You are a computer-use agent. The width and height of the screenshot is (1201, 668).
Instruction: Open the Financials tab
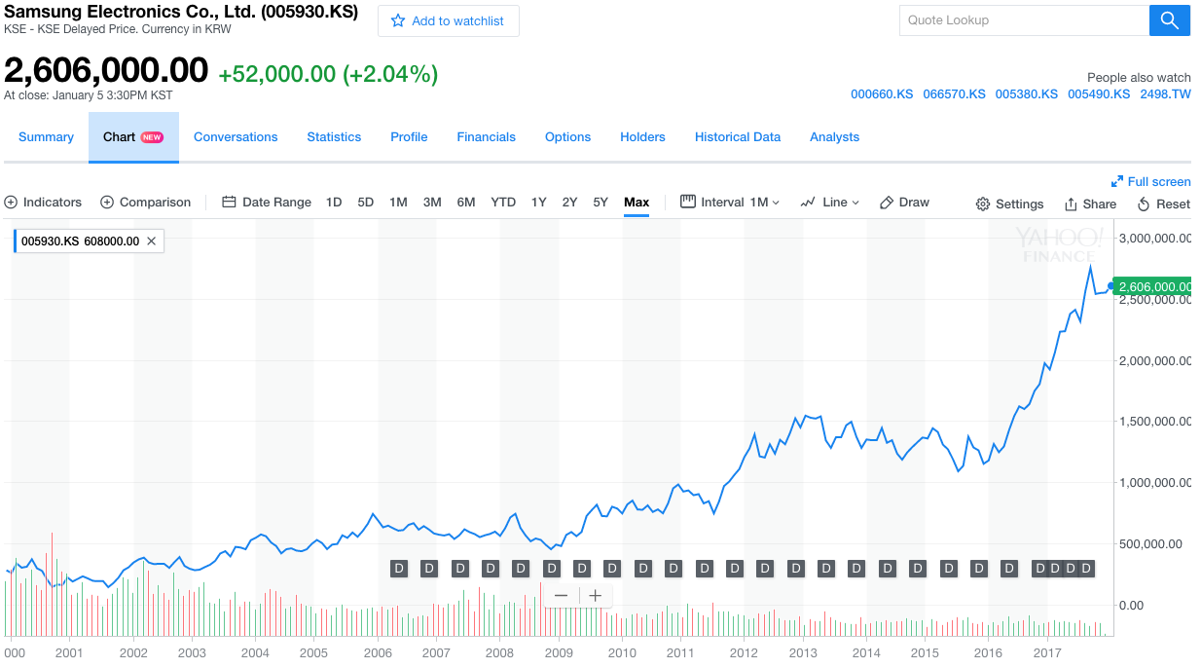tap(487, 137)
